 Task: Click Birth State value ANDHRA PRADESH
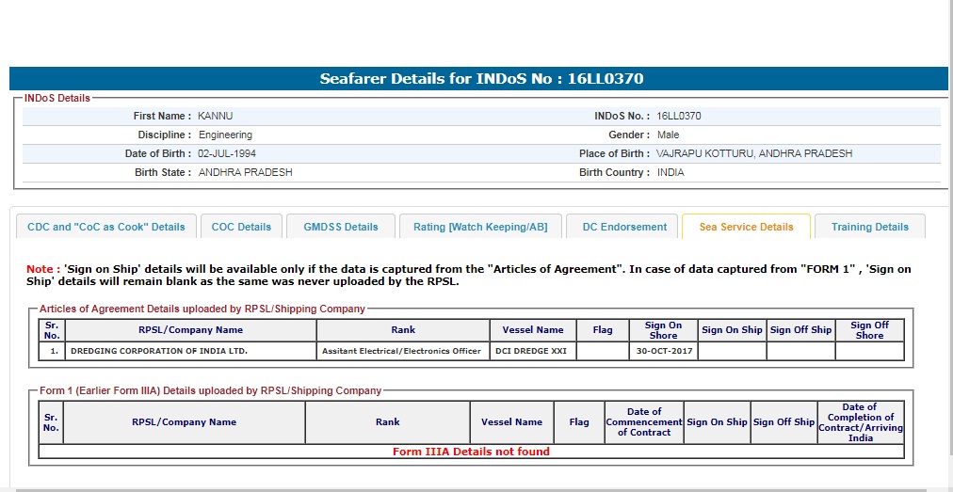click(x=246, y=172)
